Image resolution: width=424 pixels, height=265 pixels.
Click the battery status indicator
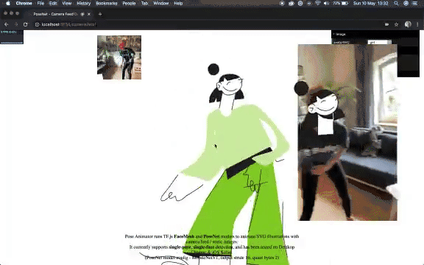coord(340,3)
